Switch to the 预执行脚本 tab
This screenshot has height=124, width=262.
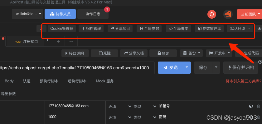49,81
